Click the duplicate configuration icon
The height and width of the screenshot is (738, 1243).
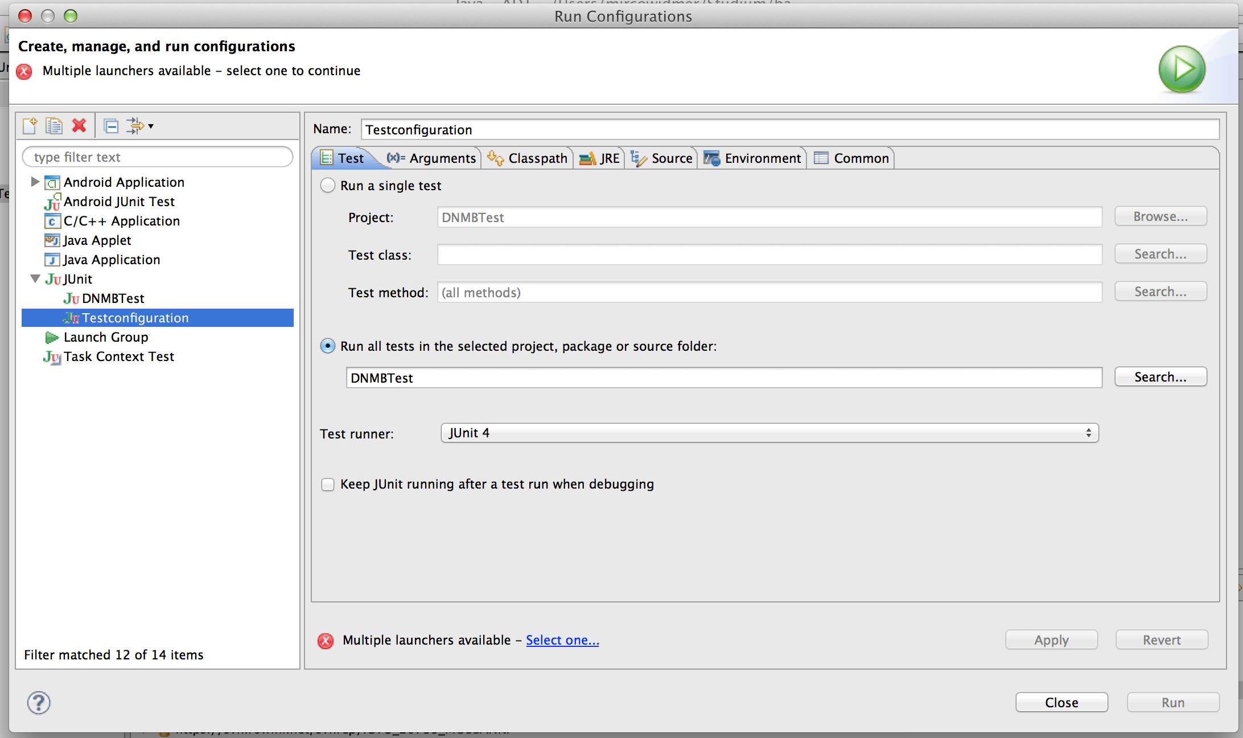54,125
